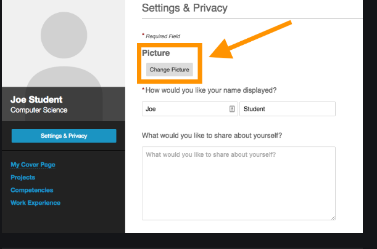Image resolution: width=377 pixels, height=249 pixels.
Task: Open the Work Experience link
Action: pos(35,203)
